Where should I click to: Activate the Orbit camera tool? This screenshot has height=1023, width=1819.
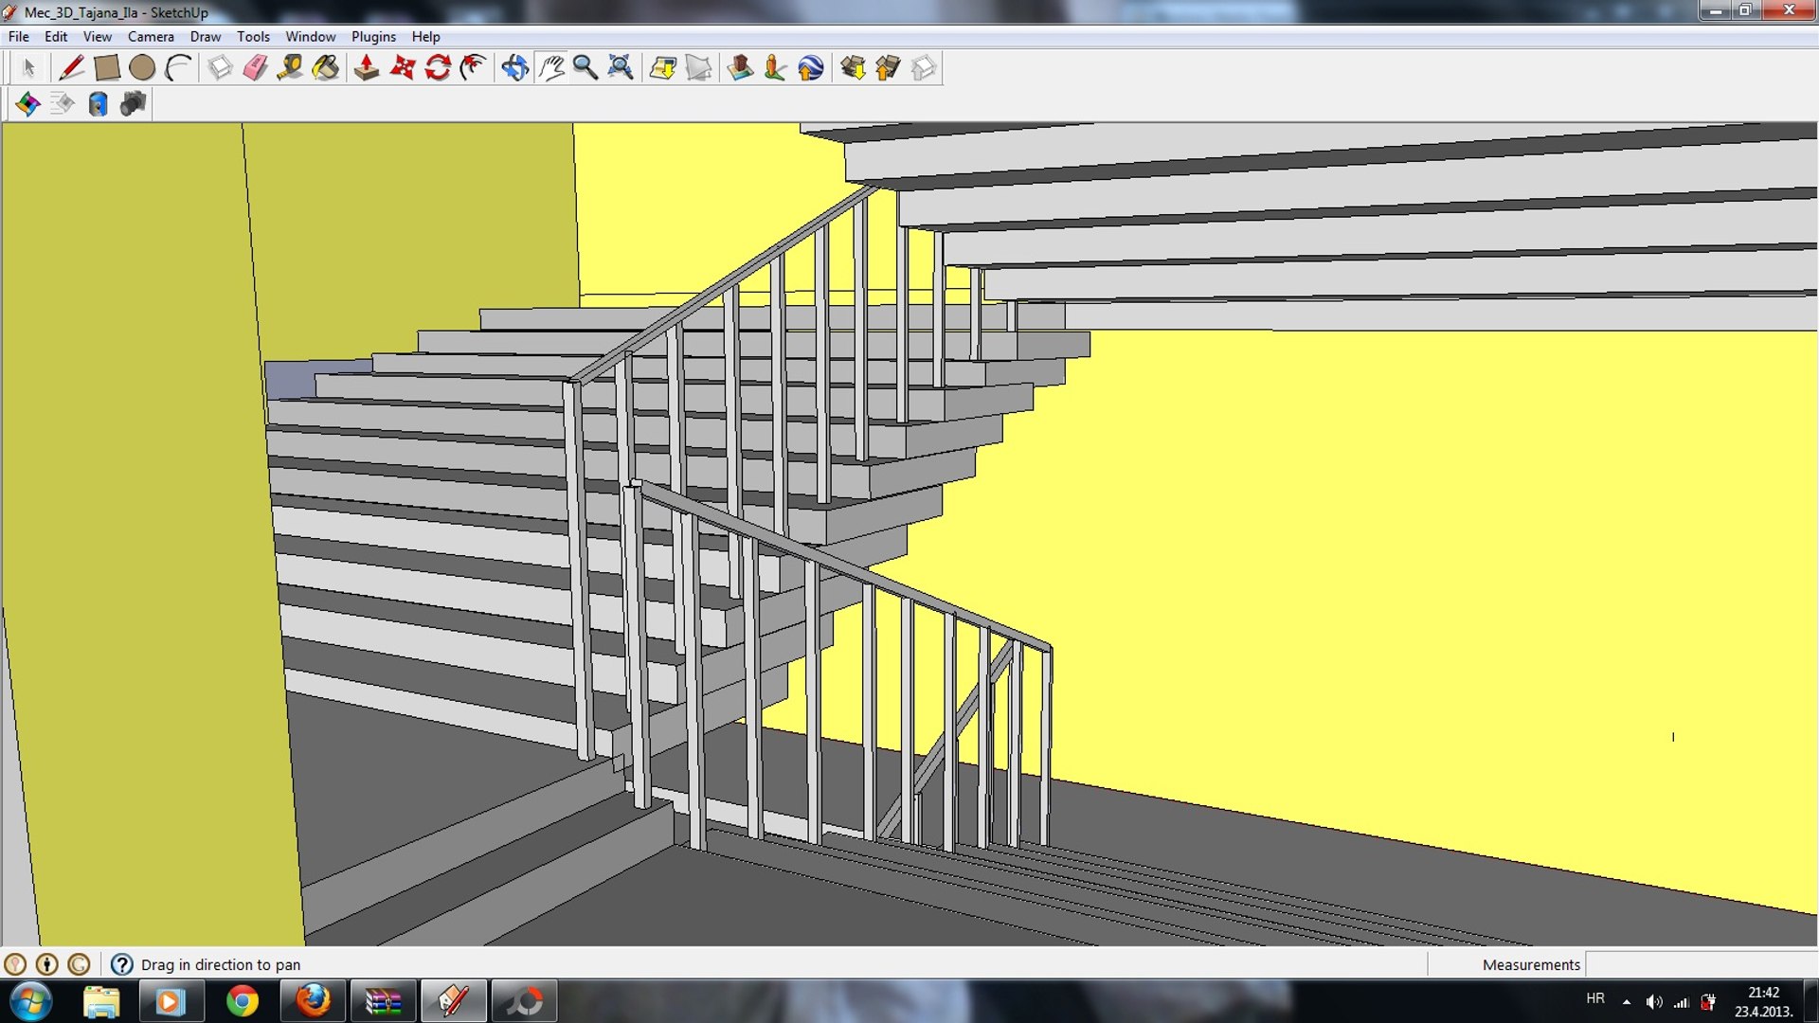coord(514,68)
